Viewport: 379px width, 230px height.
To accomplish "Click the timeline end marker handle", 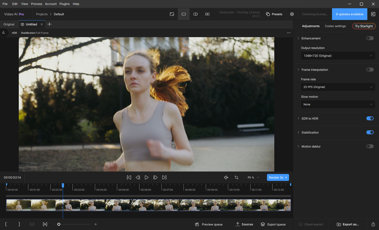I will pyautogui.click(x=291, y=185).
